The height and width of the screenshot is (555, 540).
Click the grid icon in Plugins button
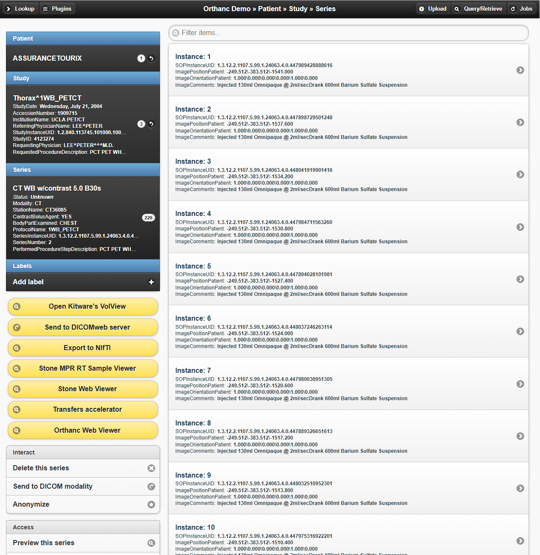[x=45, y=9]
